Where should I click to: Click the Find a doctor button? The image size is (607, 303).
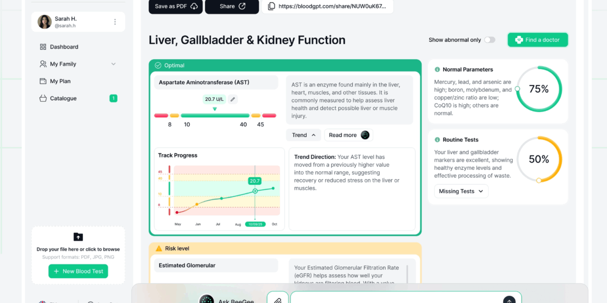[537, 40]
